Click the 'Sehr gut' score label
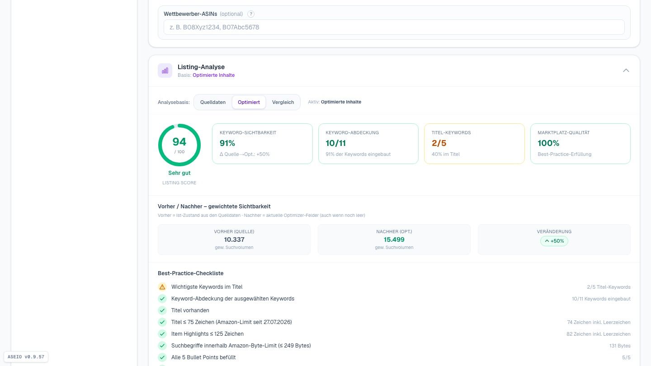Viewport: 651px width, 366px height. [179, 173]
